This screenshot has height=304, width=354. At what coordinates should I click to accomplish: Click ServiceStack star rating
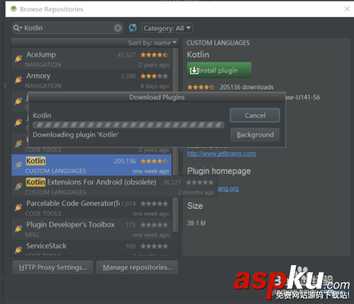[x=154, y=246]
